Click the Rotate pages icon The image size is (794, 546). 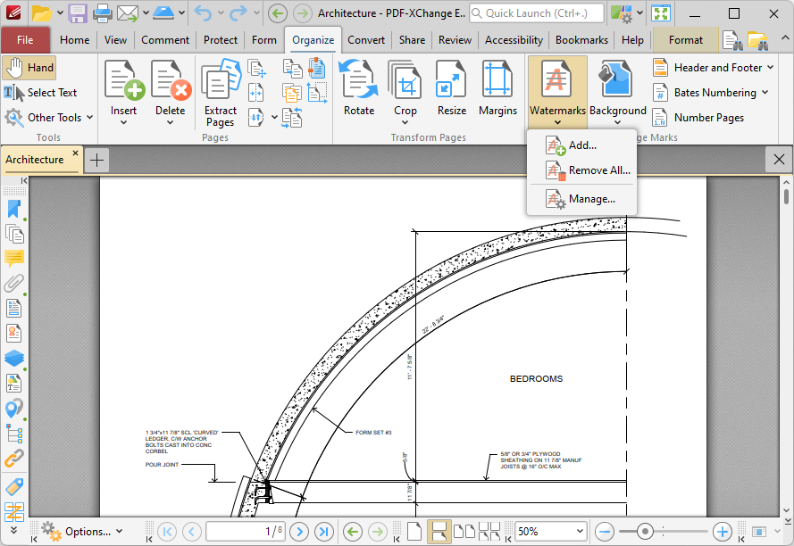pos(359,79)
